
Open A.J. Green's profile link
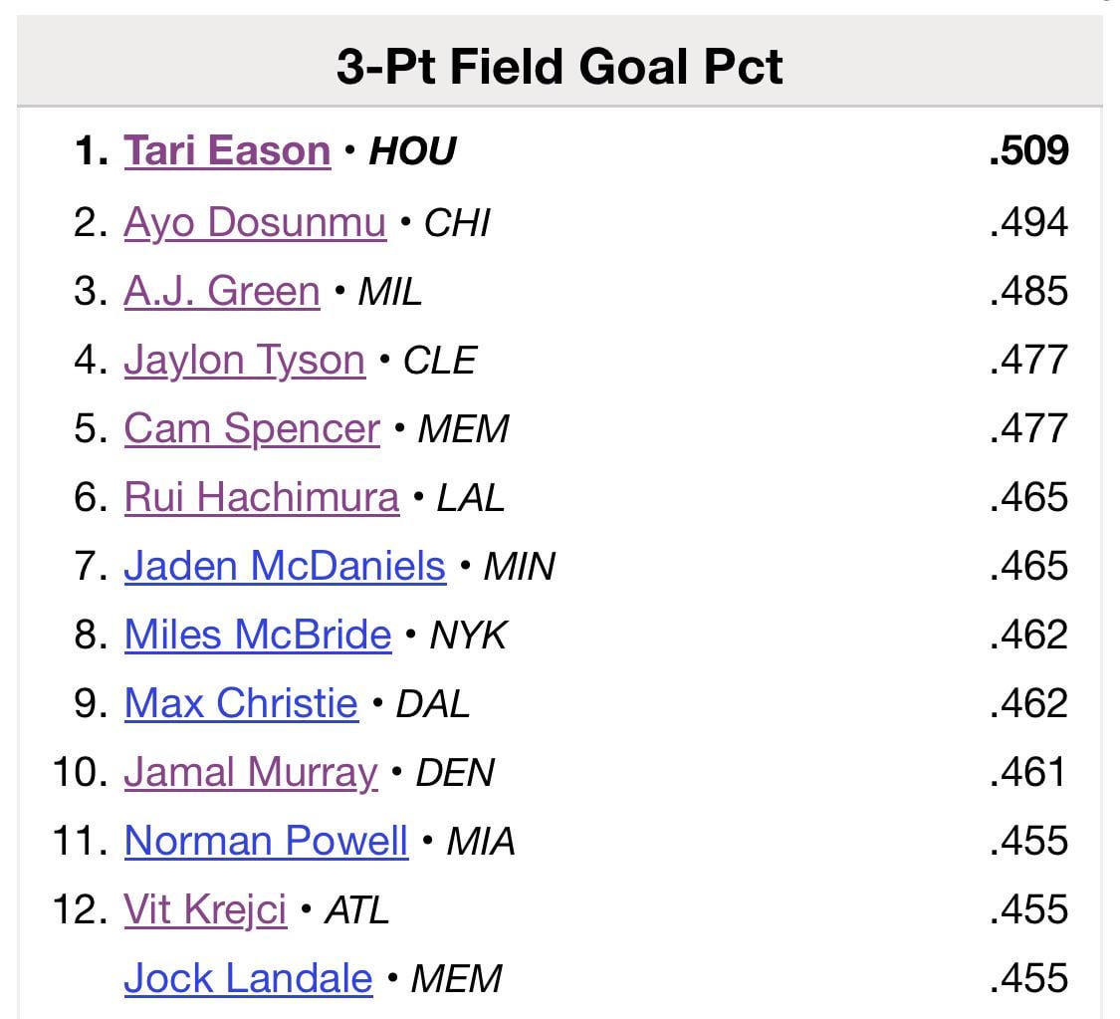(x=222, y=291)
